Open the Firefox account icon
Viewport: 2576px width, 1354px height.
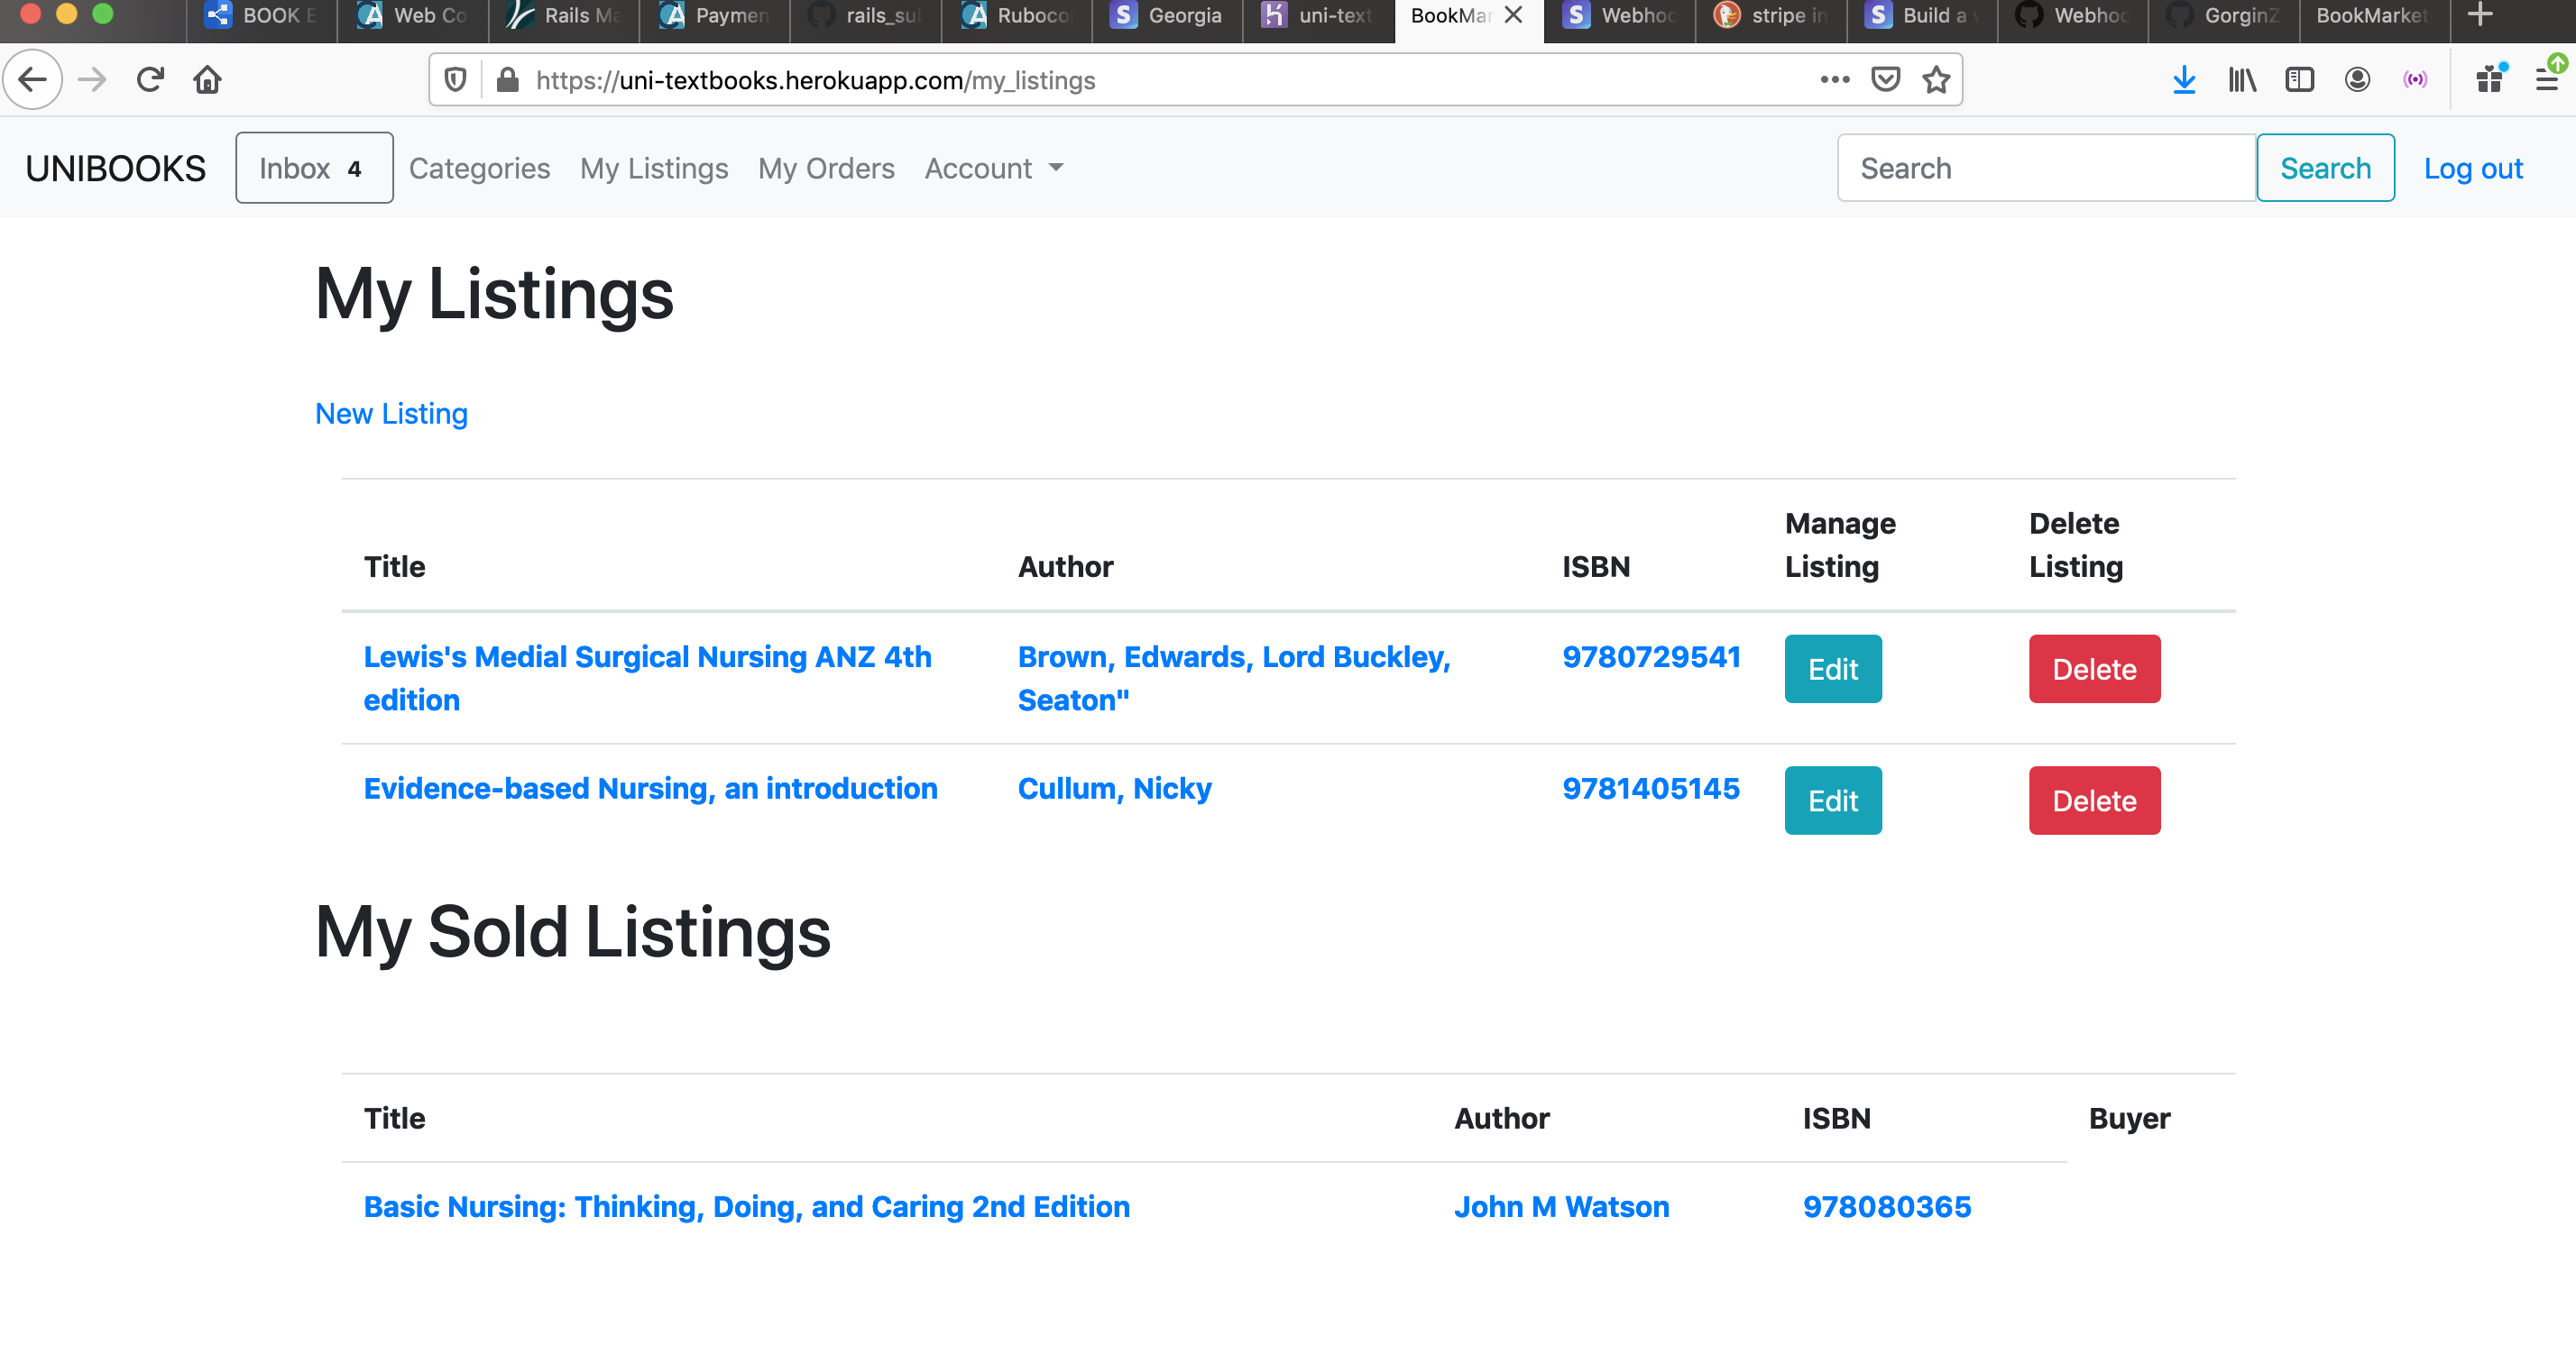click(x=2357, y=80)
